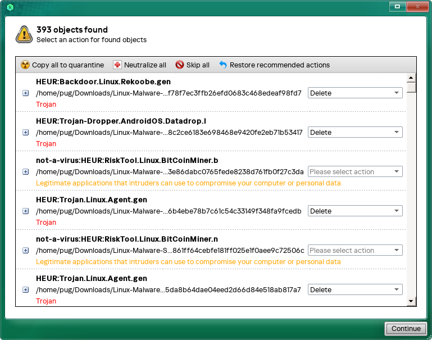Viewport: 432px width, 340px height.
Task: Expand the RiskTool.Linux.BitCoinMiner.n entry
Action: 25,251
